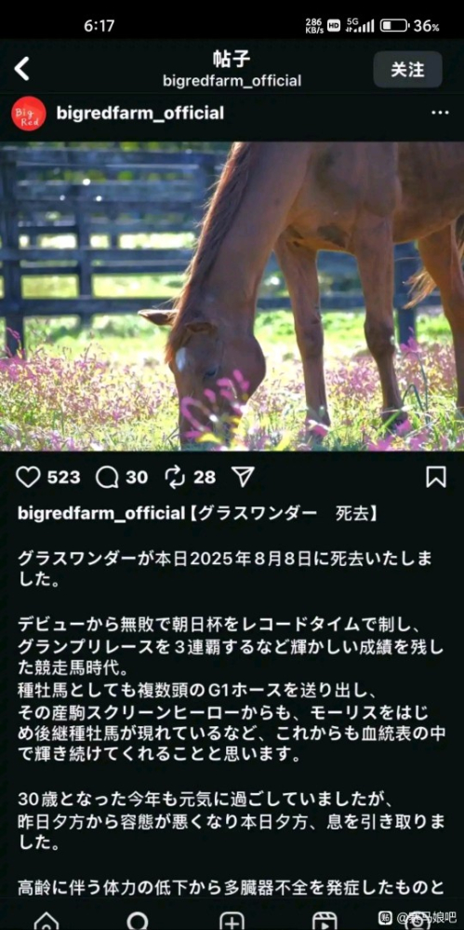464x930 pixels.
Task: Open the Reels tab icon
Action: point(325,920)
